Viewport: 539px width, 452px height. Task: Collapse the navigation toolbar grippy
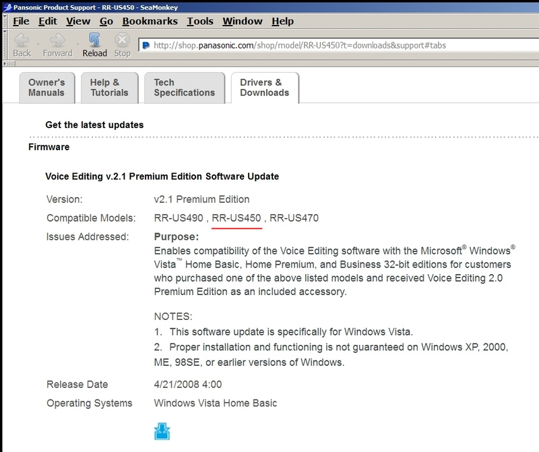(5, 44)
